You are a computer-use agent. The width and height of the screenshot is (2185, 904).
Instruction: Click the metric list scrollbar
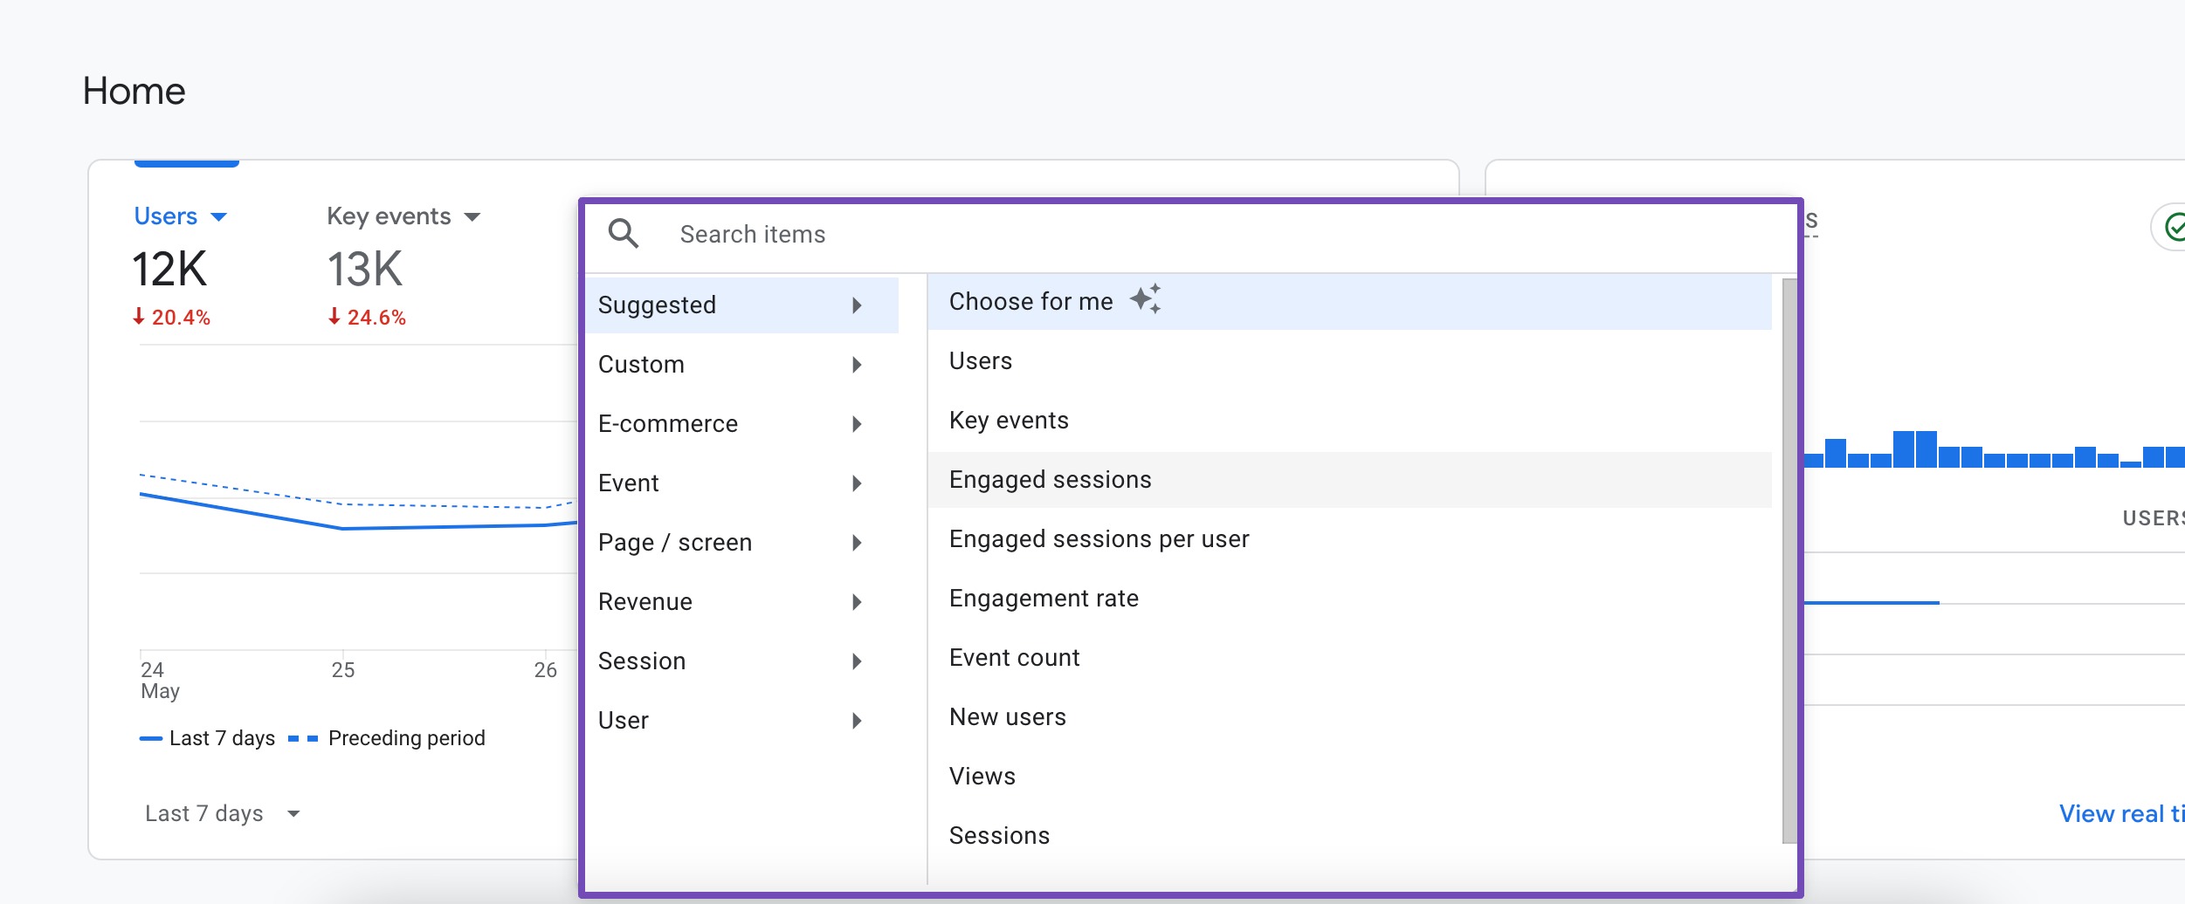tap(1789, 560)
